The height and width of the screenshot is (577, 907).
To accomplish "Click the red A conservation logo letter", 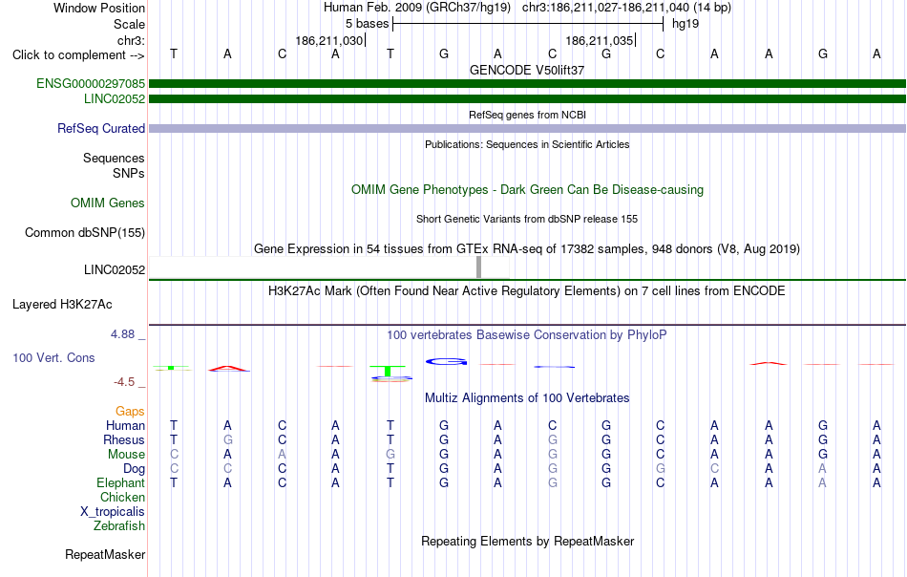I will pyautogui.click(x=229, y=369).
